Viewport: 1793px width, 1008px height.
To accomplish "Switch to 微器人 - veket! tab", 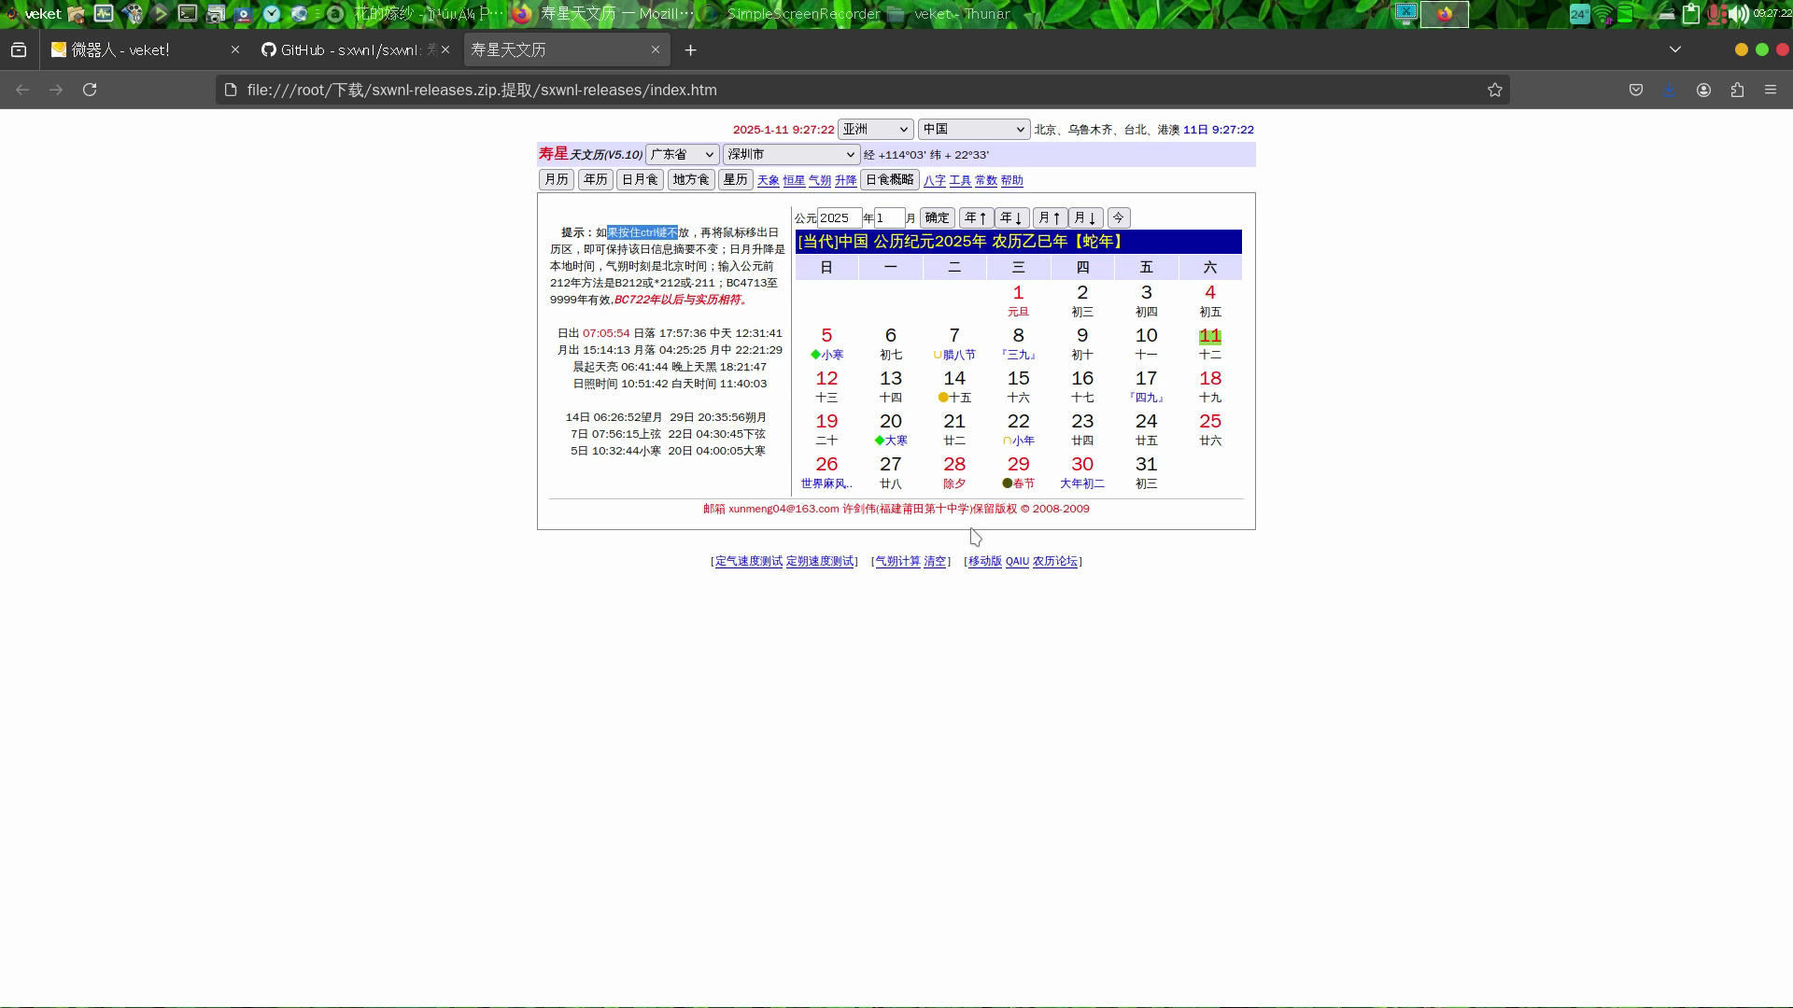I will [145, 49].
